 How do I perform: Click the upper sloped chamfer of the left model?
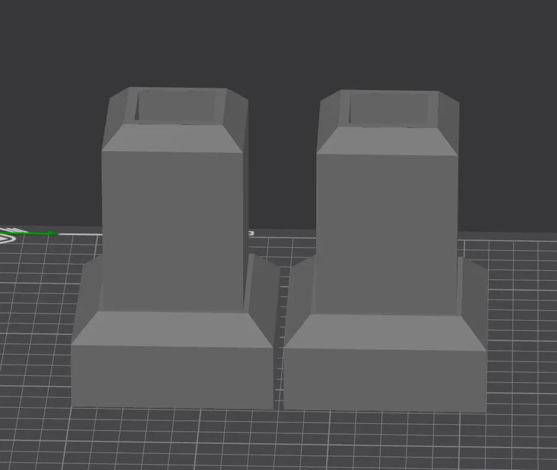coord(173,138)
